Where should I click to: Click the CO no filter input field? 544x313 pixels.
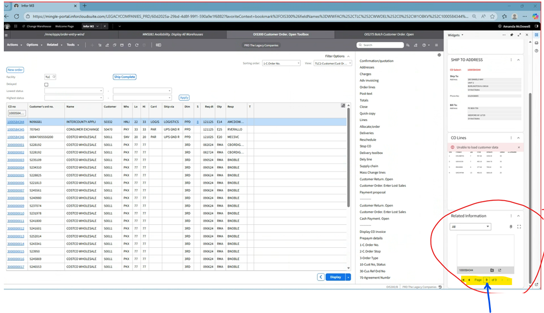[x=16, y=113]
